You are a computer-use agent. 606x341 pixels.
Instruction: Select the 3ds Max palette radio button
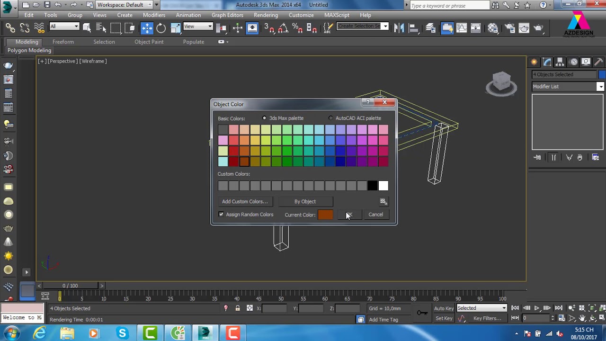tap(264, 118)
